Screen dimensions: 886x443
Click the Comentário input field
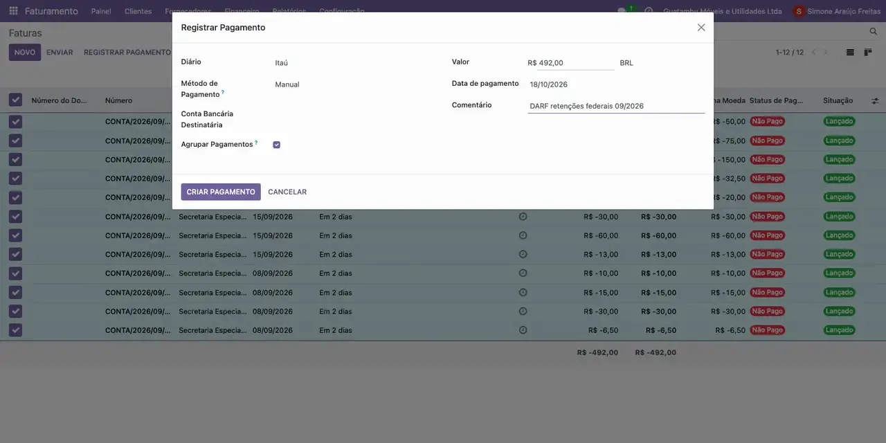click(616, 106)
